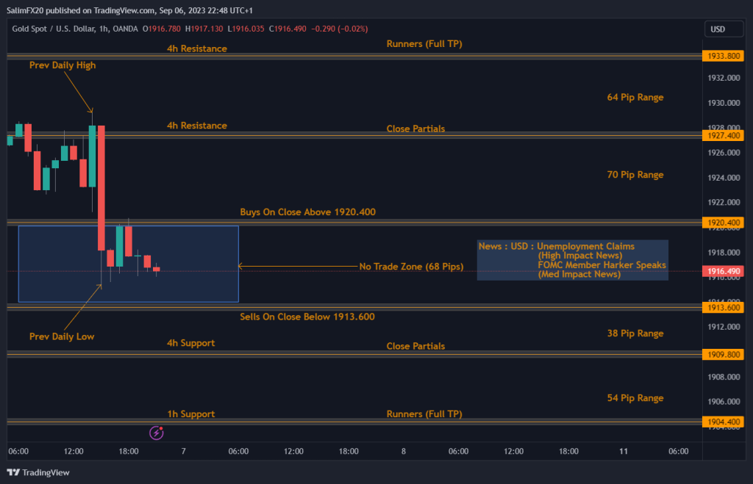Select the 1904.400 price axis label
The height and width of the screenshot is (484, 753).
721,422
